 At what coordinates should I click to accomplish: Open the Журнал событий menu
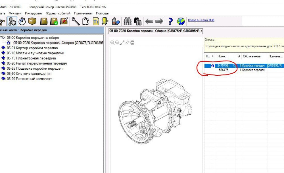(58, 13)
